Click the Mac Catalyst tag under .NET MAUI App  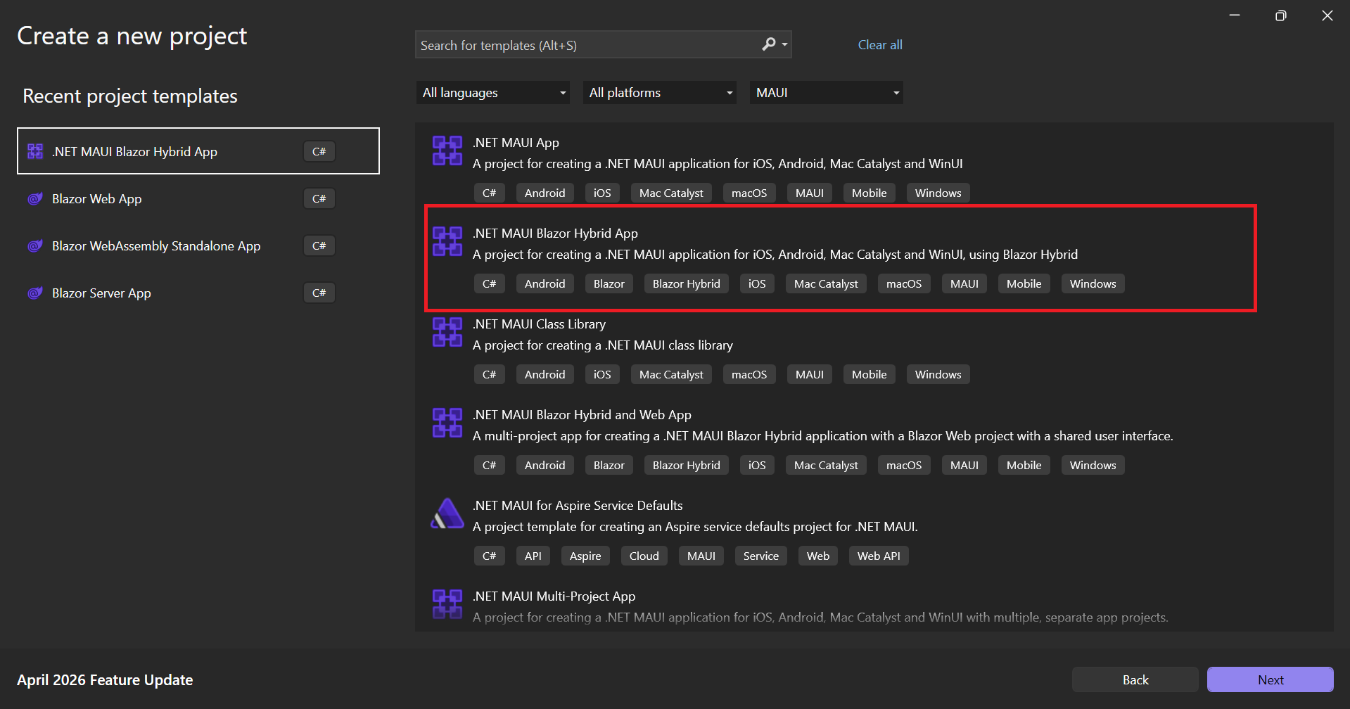click(x=671, y=193)
